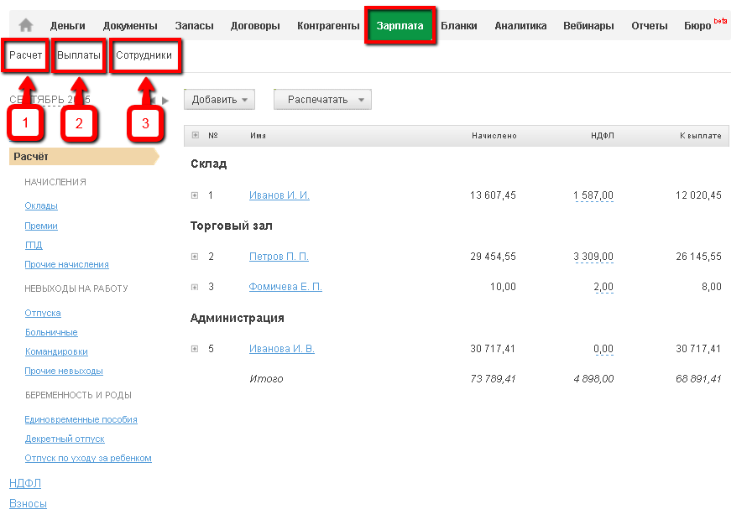Go to the home page icon
747x530 pixels.
26,25
